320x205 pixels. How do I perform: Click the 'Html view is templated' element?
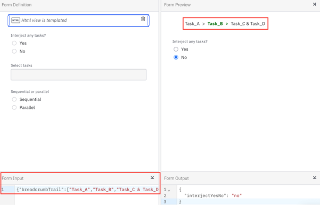click(x=78, y=20)
